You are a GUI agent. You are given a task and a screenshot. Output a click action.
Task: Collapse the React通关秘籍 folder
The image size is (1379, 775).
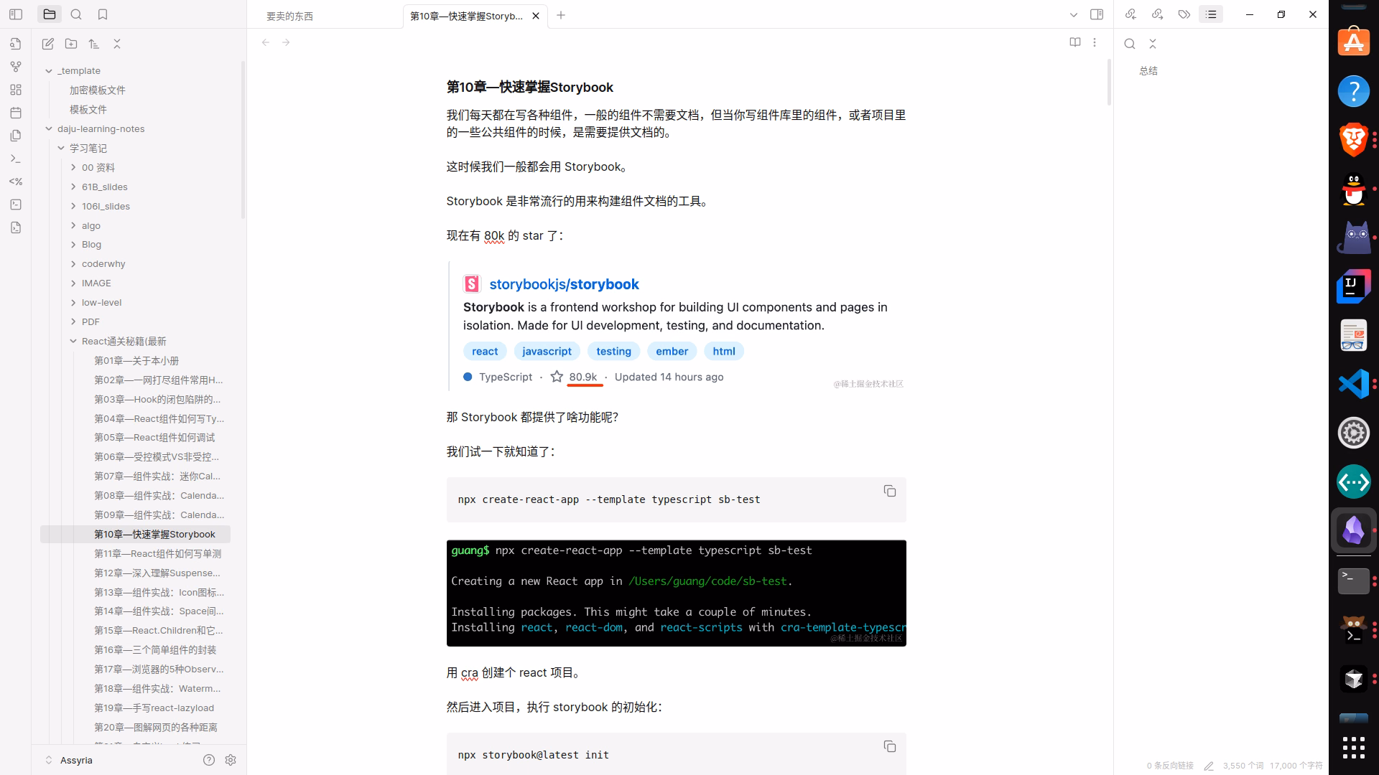[x=73, y=341]
